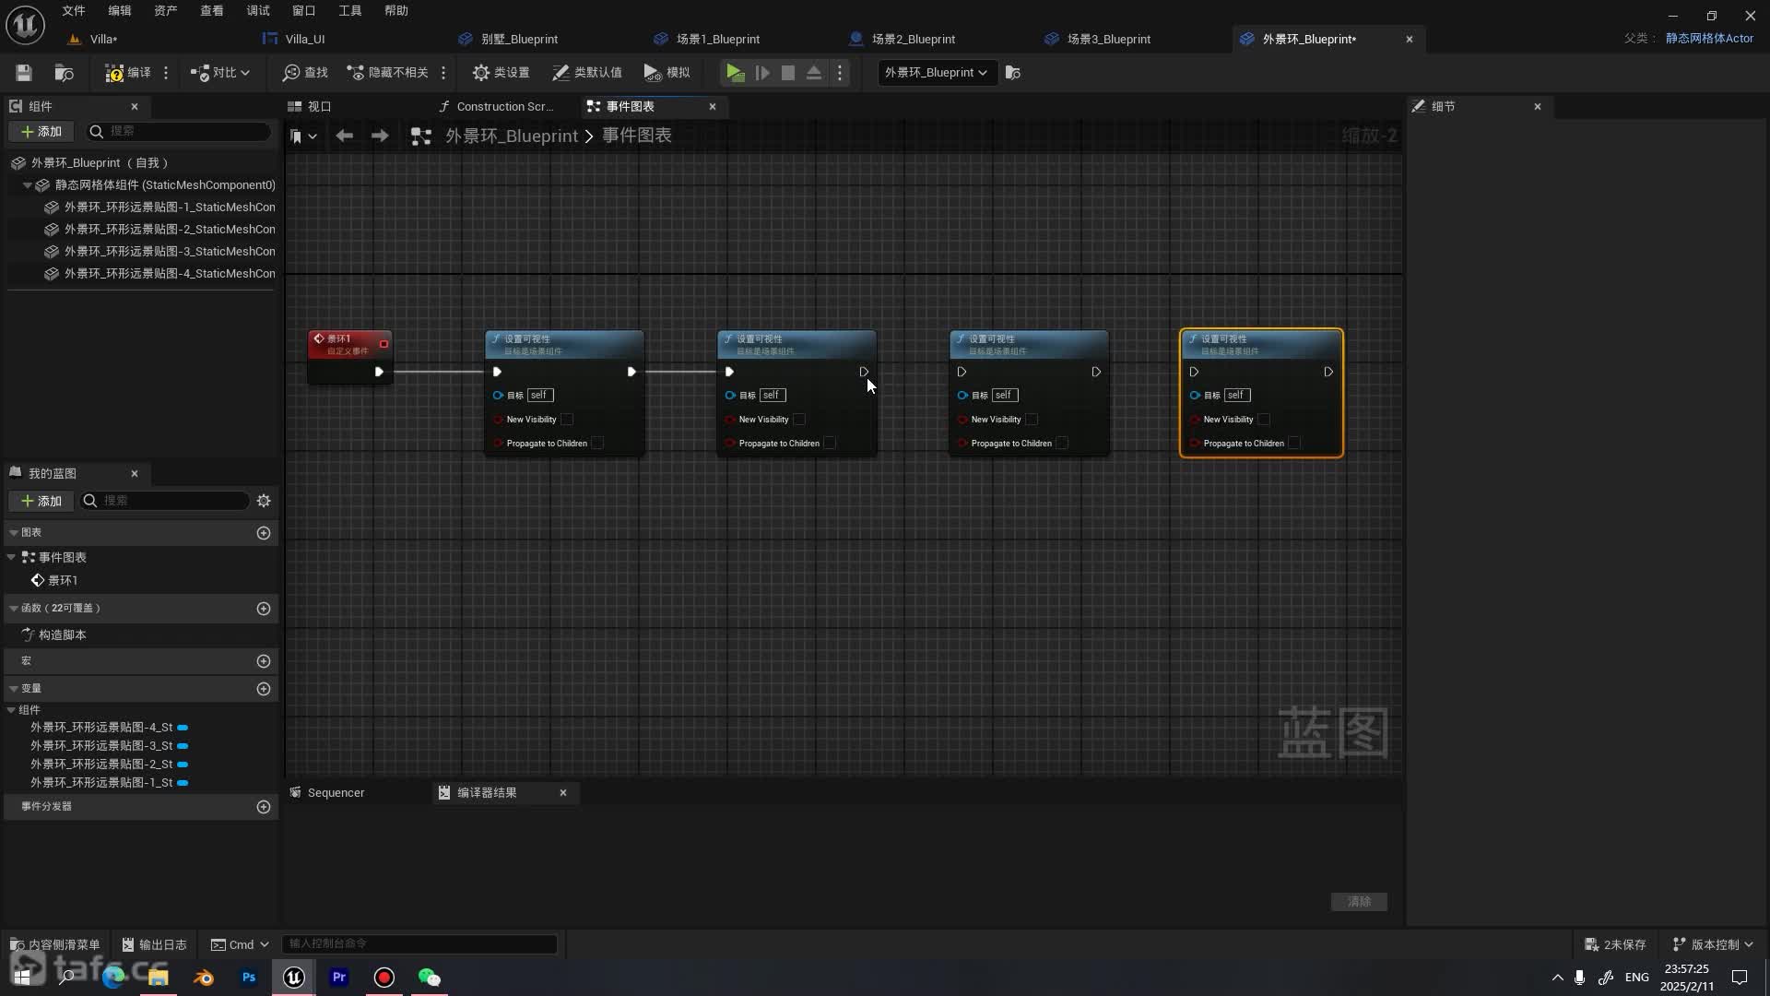1770x996 pixels.
Task: Open the 资产 menu
Action: [x=166, y=10]
